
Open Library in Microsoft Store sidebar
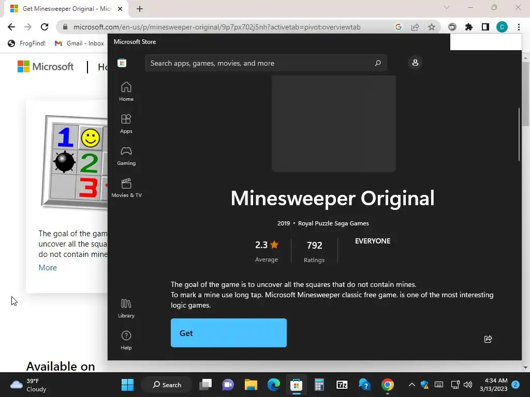coord(126,308)
